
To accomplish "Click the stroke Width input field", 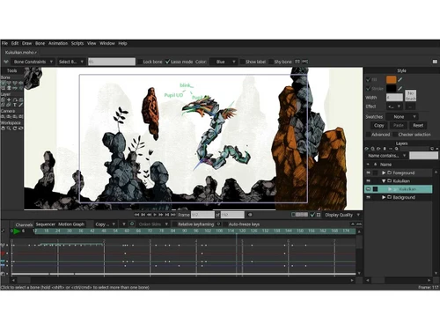I will click(x=394, y=97).
